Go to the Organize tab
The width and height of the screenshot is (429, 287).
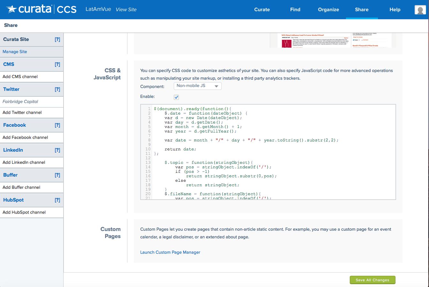pos(328,10)
